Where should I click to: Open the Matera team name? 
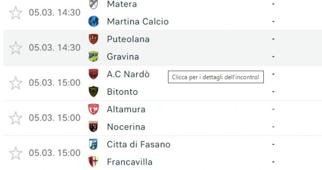point(122,4)
